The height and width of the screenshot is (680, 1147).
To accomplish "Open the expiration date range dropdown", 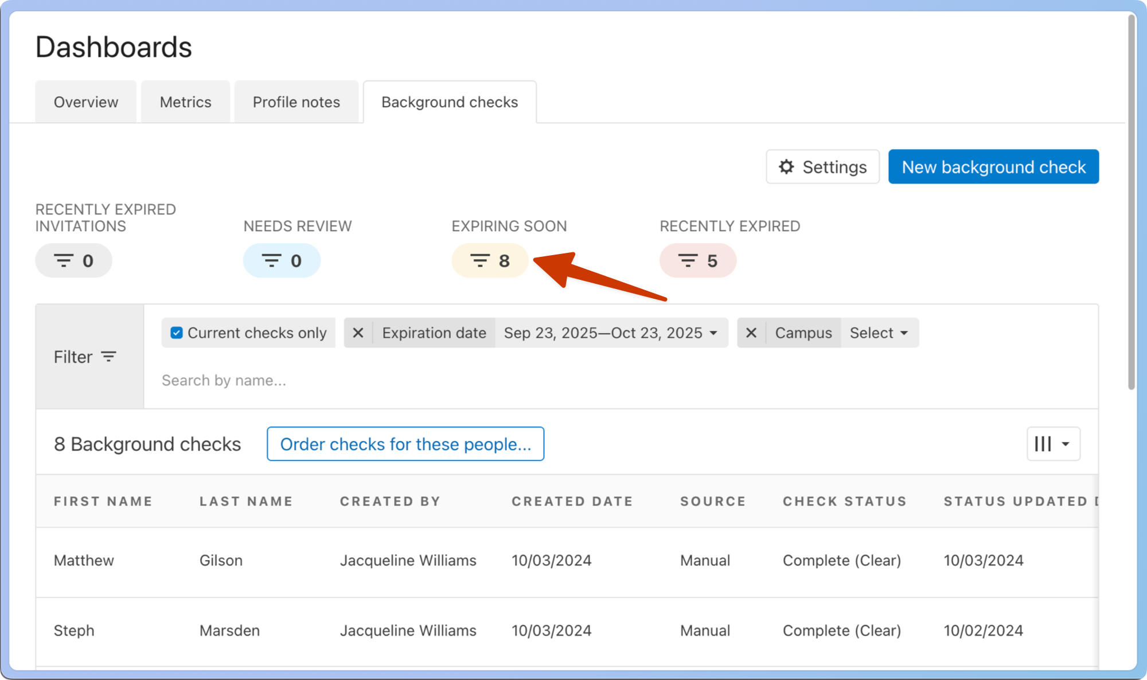I will click(x=611, y=333).
